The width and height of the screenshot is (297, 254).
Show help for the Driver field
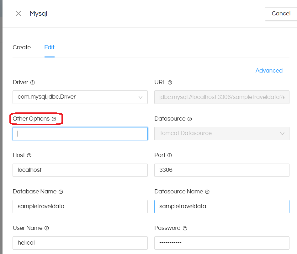click(x=33, y=83)
